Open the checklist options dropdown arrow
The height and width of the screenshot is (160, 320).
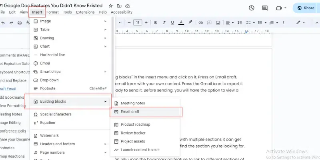[x=254, y=23]
